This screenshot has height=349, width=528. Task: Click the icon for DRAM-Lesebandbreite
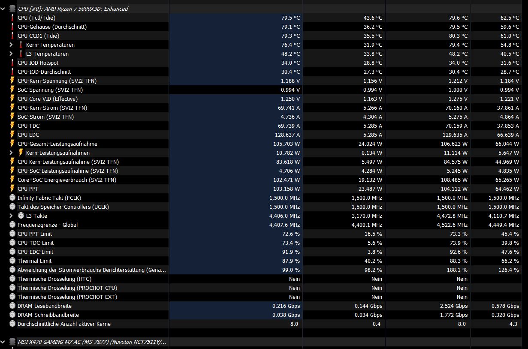pyautogui.click(x=12, y=306)
